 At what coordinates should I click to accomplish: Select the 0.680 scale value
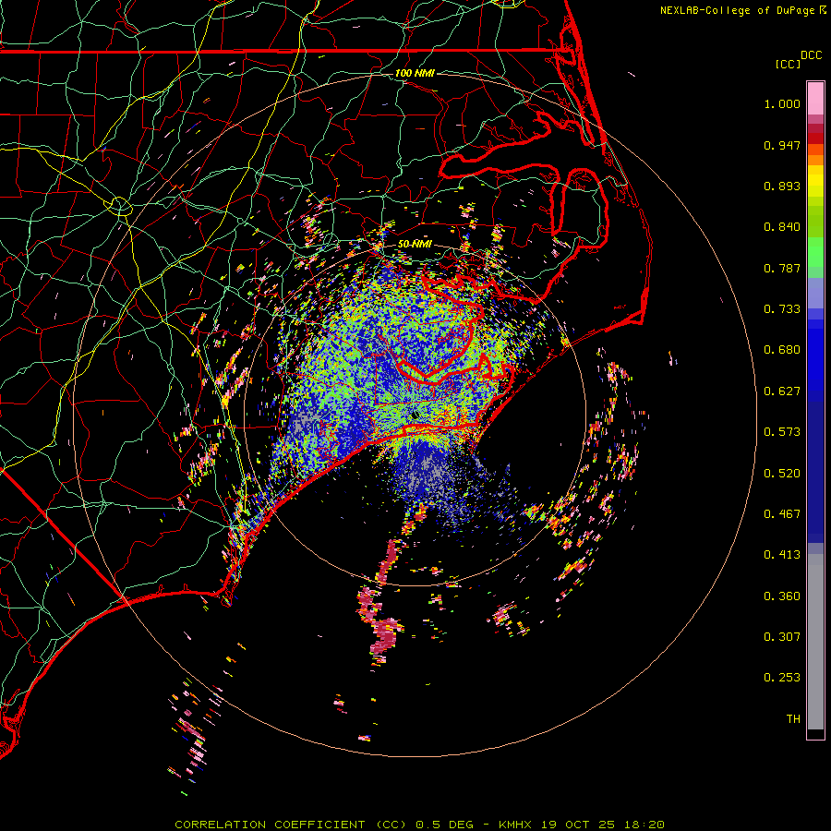point(782,350)
